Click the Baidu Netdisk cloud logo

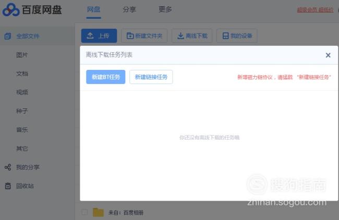pos(11,10)
